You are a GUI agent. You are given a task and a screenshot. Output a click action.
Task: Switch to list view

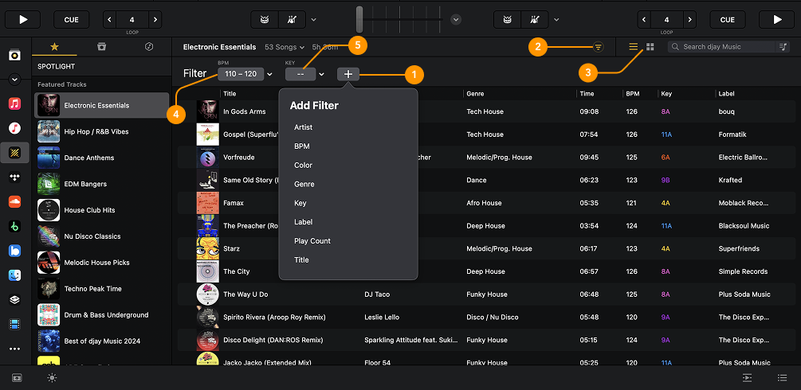point(634,46)
